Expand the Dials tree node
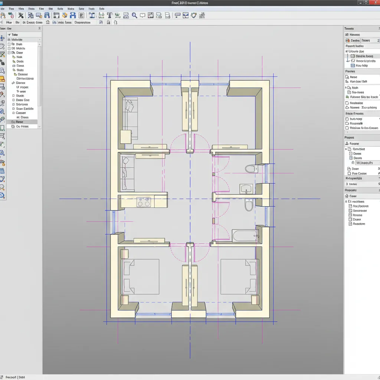380x380 pixels. click(x=9, y=45)
